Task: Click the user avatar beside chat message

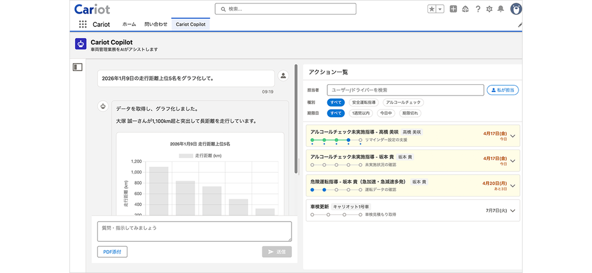Action: (283, 76)
